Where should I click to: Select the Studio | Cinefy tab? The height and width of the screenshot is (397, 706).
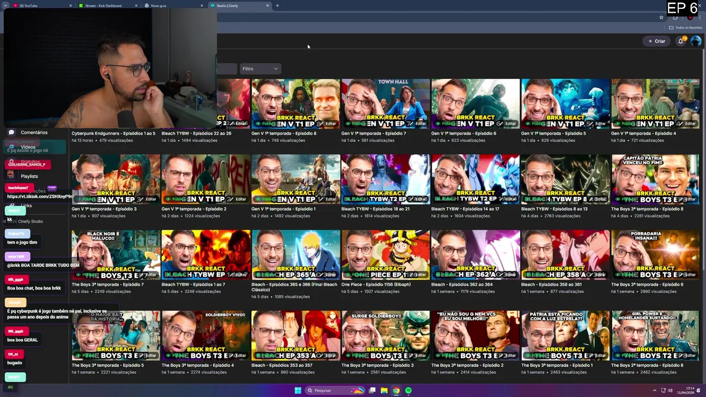pyautogui.click(x=239, y=6)
